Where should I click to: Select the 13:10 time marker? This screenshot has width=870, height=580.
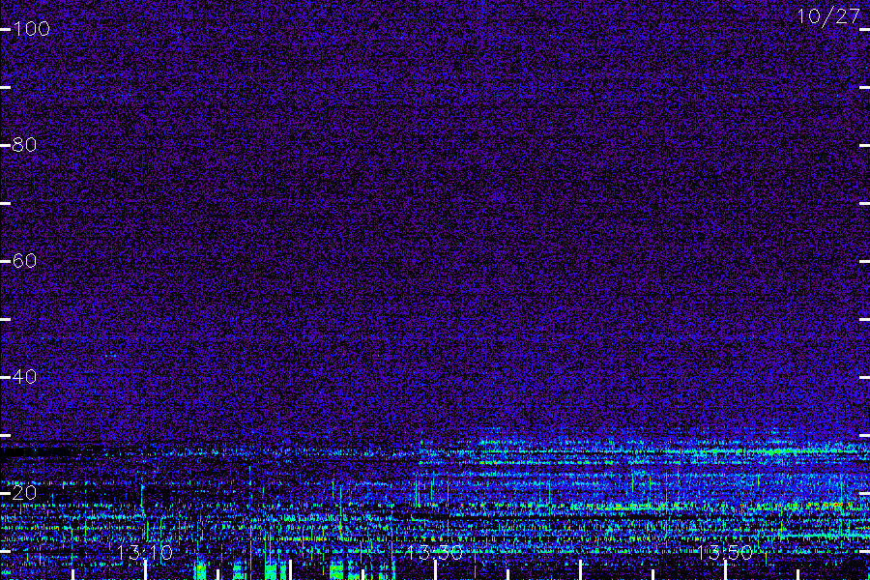(145, 553)
